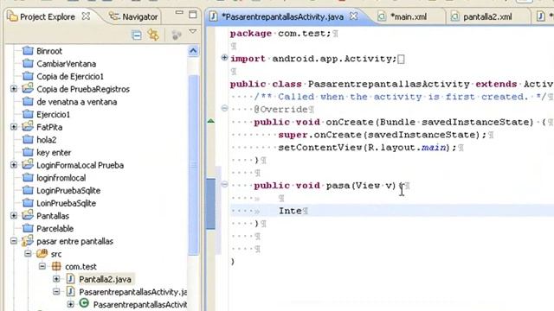This screenshot has height=311, width=554.
Task: Click the Project Explorer vertical scrollbar thumb
Action: [x=193, y=164]
